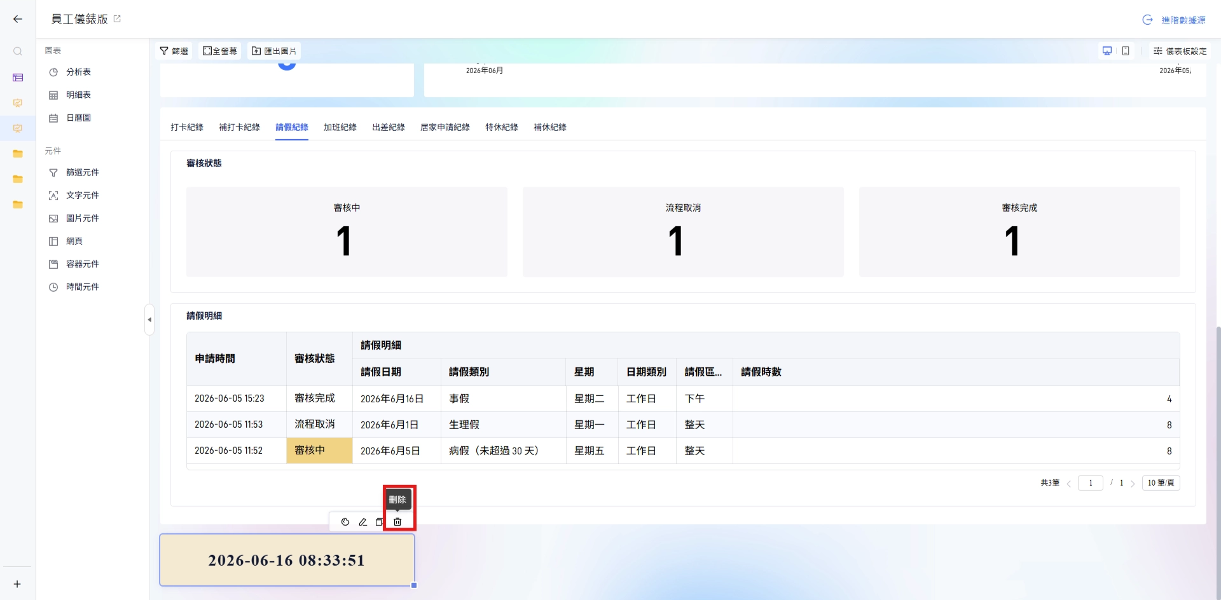
Task: Click the 日期類別 column header
Action: 647,372
